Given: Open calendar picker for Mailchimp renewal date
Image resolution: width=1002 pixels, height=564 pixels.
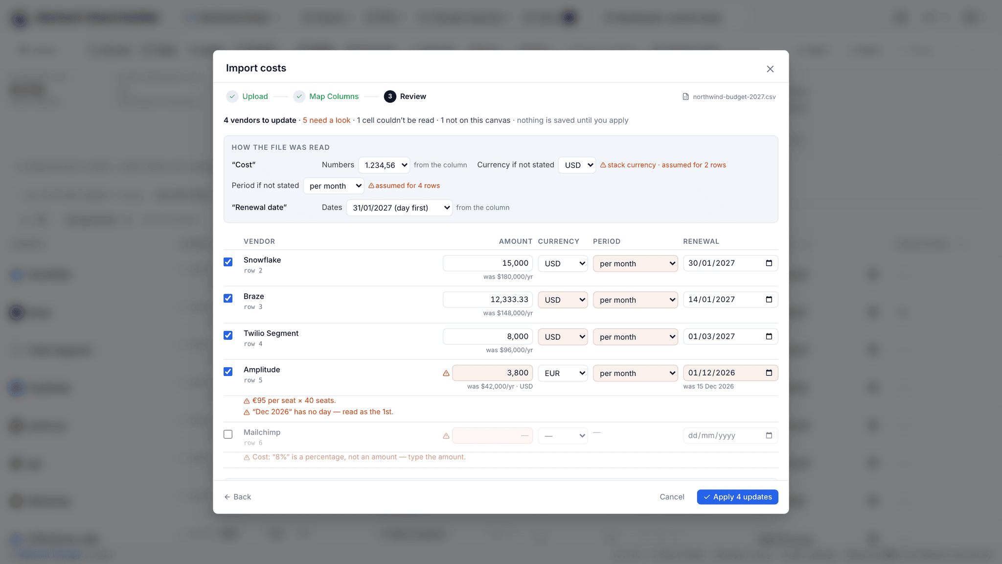Looking at the screenshot, I should coord(769,435).
